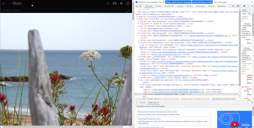Click the red error count badge

click(233, 6)
